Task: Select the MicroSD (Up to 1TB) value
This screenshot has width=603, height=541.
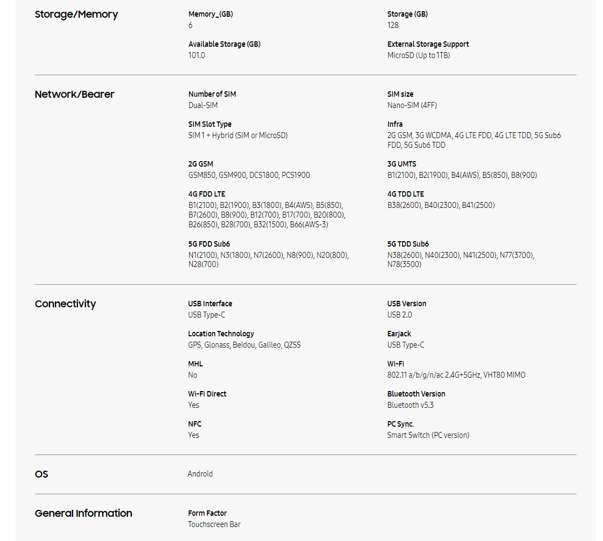Action: (x=418, y=55)
